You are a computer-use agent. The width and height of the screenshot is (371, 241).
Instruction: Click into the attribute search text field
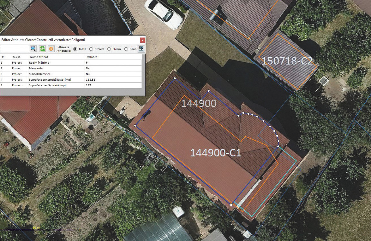(14, 49)
